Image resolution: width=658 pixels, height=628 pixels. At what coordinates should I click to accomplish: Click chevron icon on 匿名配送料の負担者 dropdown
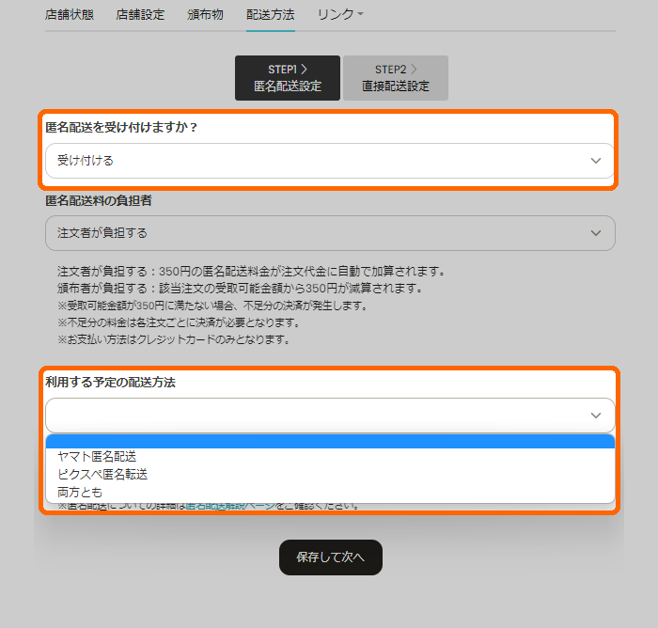[x=595, y=233]
